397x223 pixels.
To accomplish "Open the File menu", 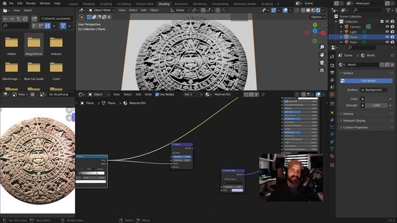I will point(11,4).
